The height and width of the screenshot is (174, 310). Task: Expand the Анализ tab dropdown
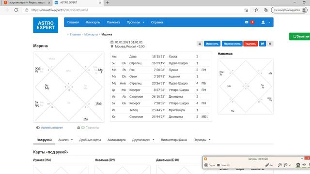(65, 140)
